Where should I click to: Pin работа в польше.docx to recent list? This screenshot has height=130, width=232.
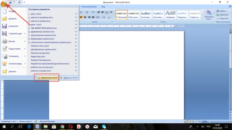76,71
